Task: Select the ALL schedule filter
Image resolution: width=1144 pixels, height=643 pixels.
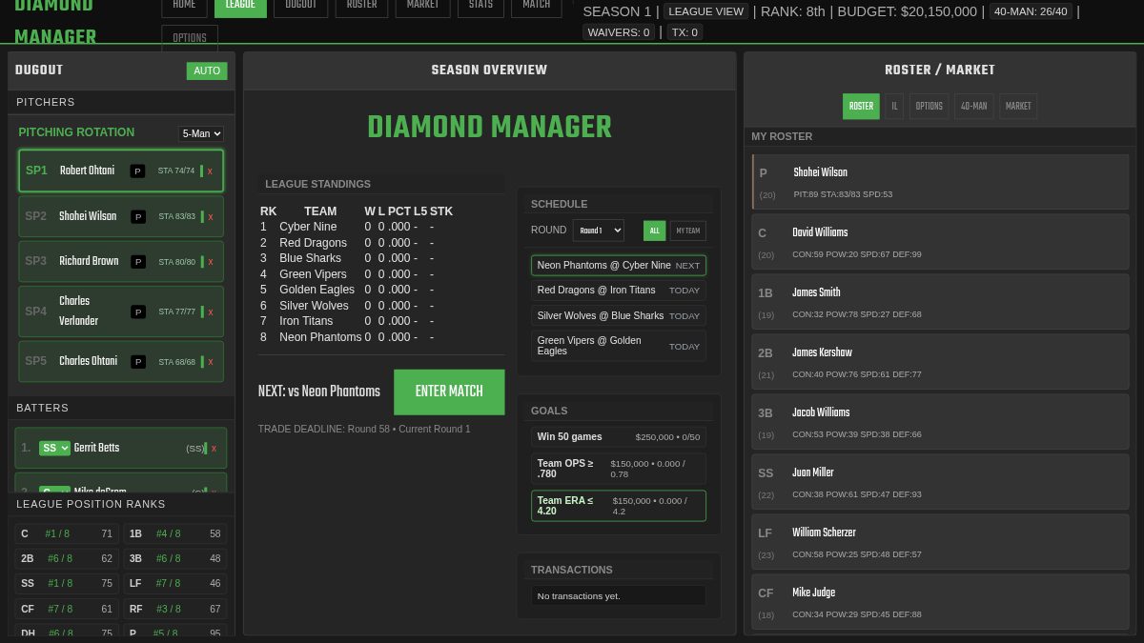Action: 655,231
